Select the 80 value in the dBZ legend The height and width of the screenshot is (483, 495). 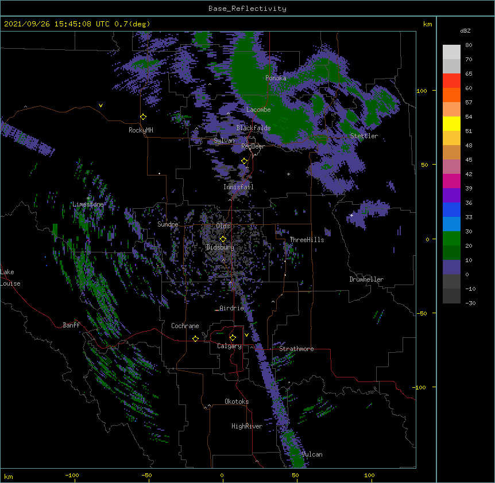coord(469,45)
